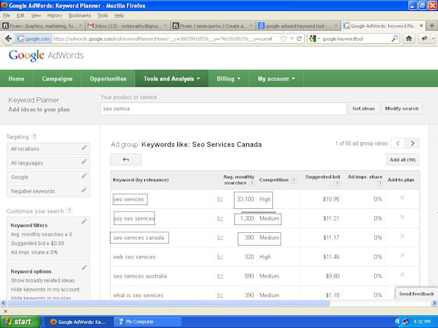Click the Google AdWords logo
The height and width of the screenshot is (328, 438).
pyautogui.click(x=46, y=55)
